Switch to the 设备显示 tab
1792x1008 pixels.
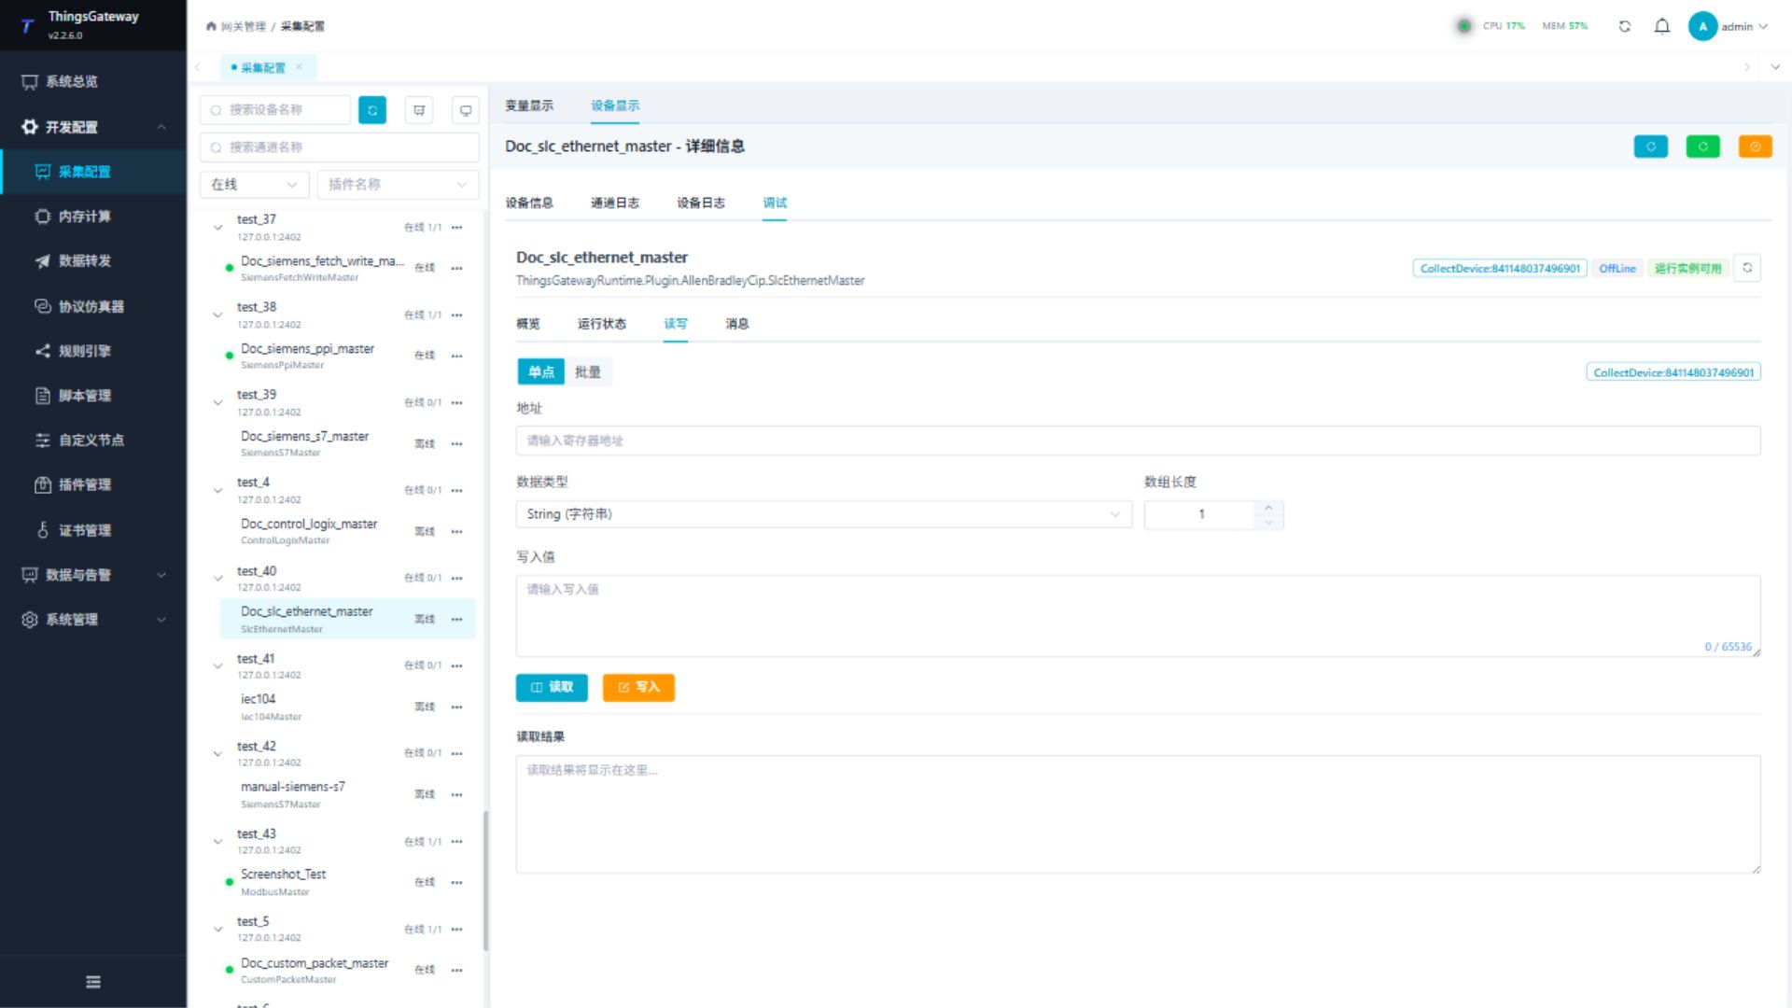pyautogui.click(x=615, y=105)
